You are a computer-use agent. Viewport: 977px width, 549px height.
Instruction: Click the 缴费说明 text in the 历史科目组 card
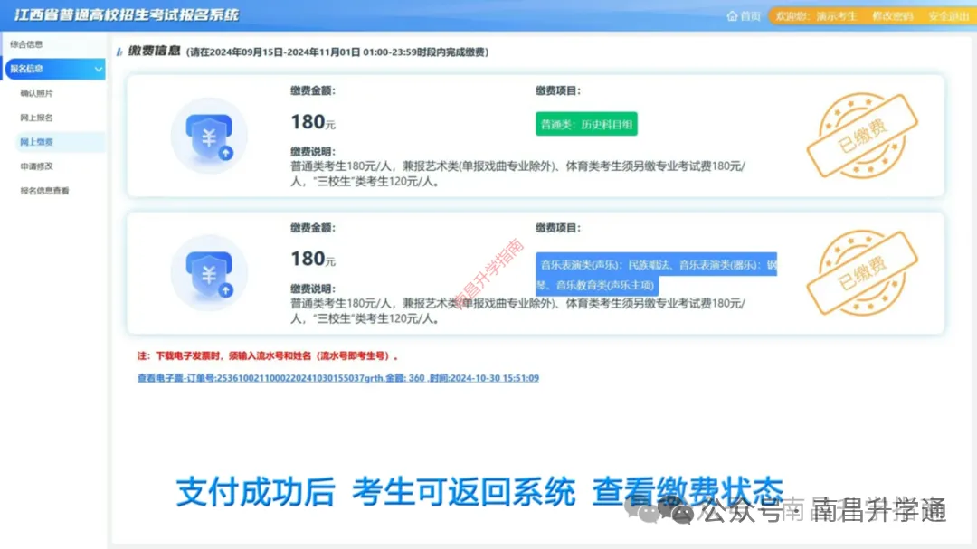(x=517, y=174)
